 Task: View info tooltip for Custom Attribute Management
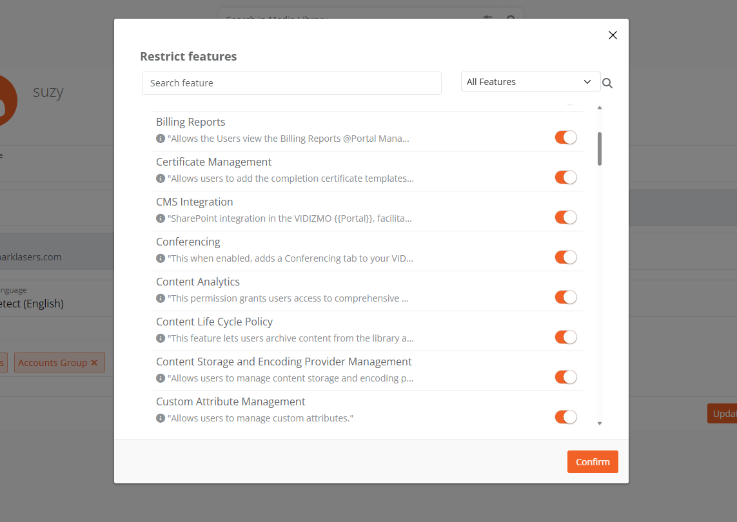(x=159, y=418)
